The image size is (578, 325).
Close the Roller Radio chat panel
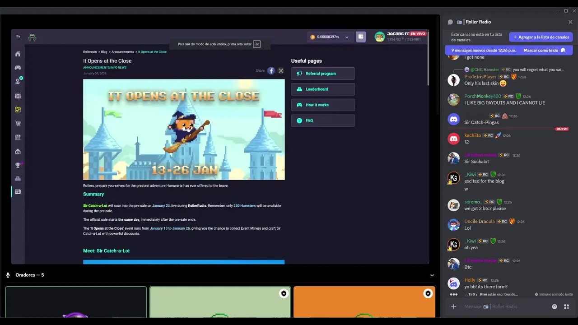pos(570,22)
